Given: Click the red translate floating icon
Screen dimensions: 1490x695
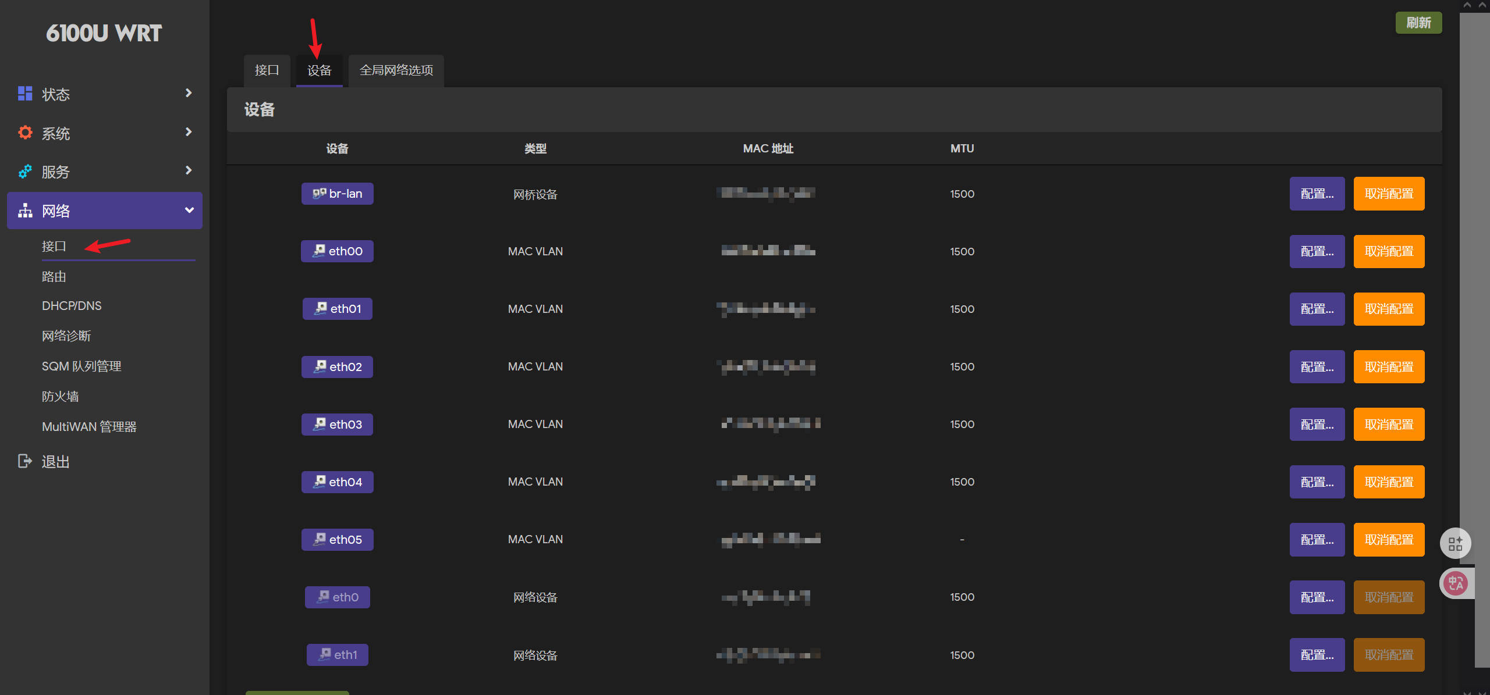Looking at the screenshot, I should point(1456,583).
